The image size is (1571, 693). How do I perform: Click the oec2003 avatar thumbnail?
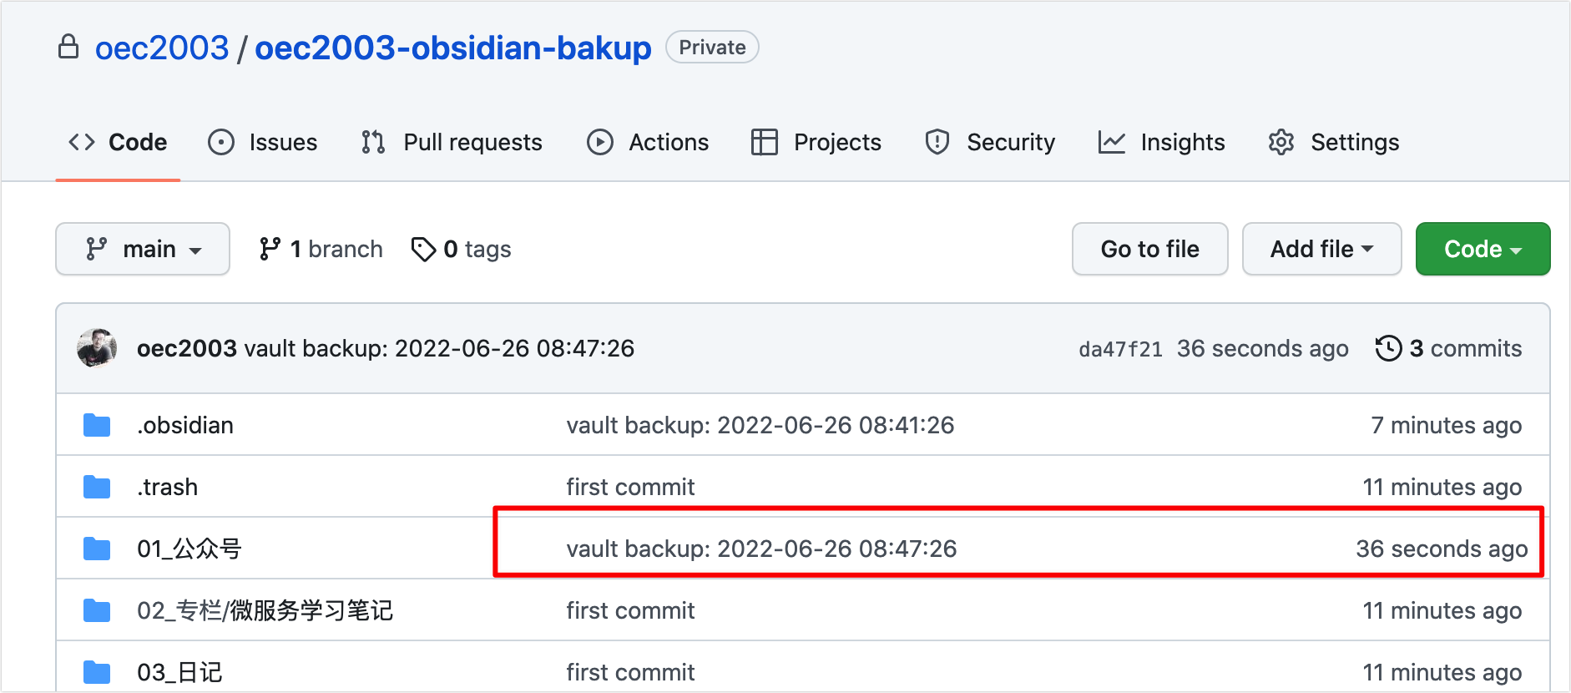97,348
